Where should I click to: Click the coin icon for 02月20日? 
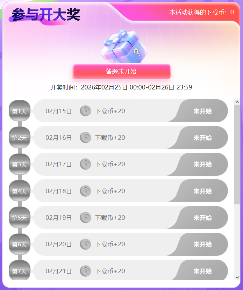85,244
